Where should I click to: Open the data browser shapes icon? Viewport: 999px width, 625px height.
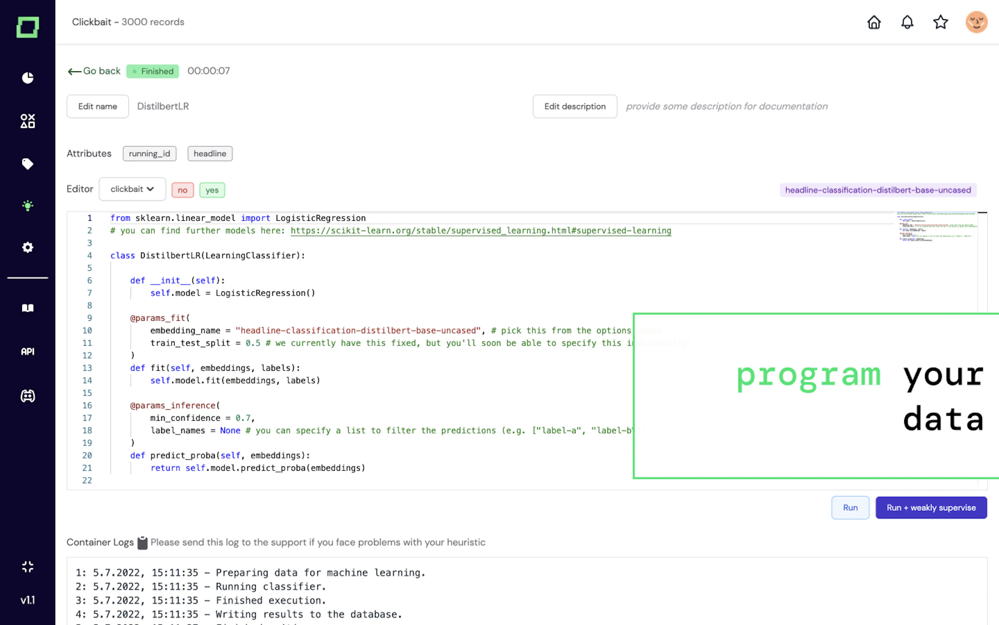tap(28, 121)
